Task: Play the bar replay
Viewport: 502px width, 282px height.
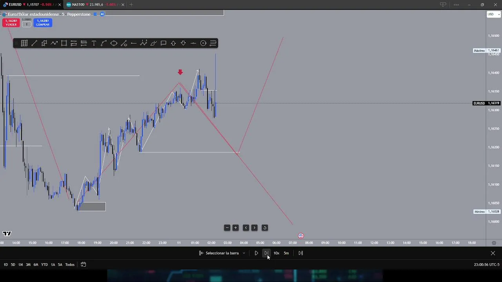Action: 256,253
